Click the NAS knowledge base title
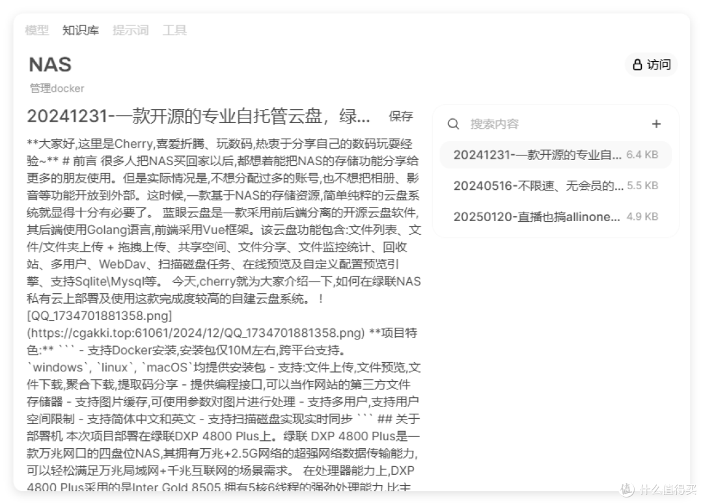 pos(50,64)
